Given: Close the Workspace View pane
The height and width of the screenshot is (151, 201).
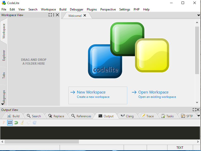Looking at the screenshot, I should [x=57, y=15].
